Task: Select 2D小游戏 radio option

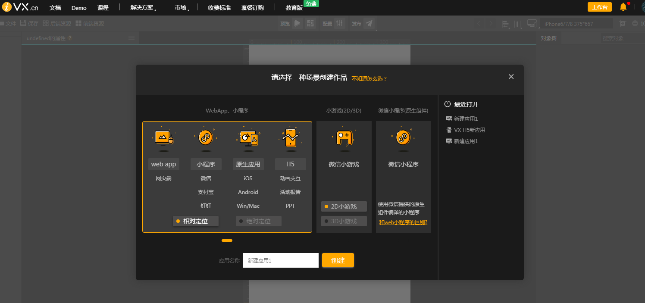Action: tap(344, 206)
